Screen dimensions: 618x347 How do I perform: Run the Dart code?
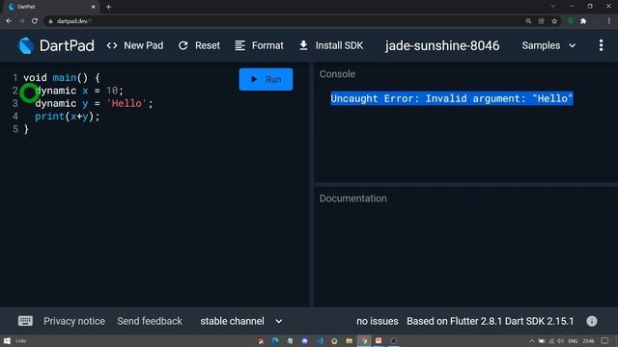point(267,79)
